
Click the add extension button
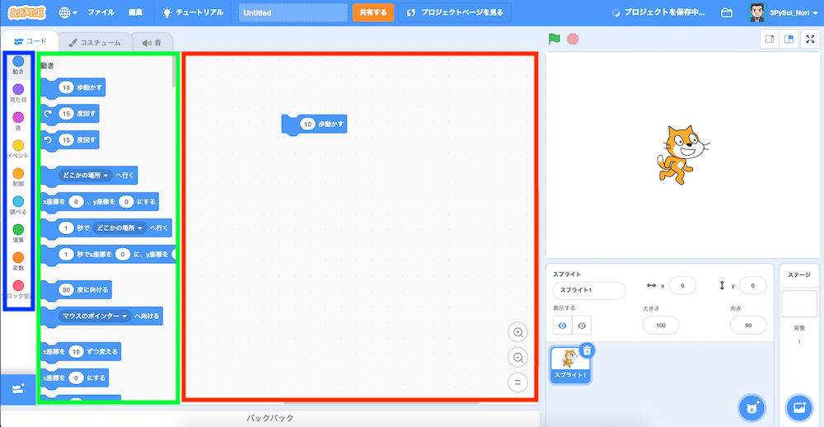tap(18, 389)
